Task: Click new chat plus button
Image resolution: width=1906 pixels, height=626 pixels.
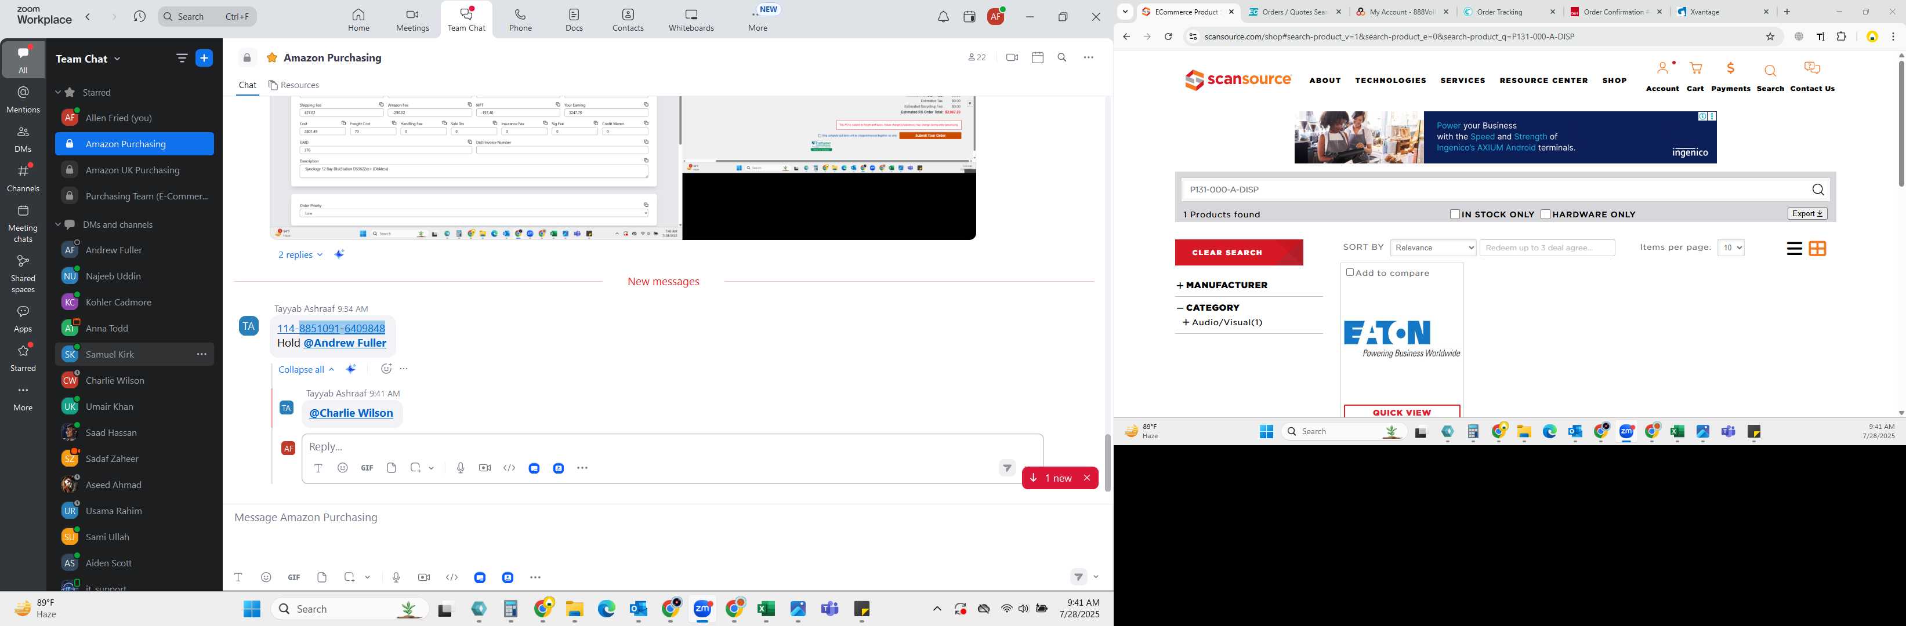Action: 204,59
